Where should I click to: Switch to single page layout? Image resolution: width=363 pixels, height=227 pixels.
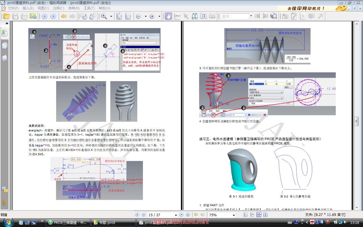click(x=246, y=215)
